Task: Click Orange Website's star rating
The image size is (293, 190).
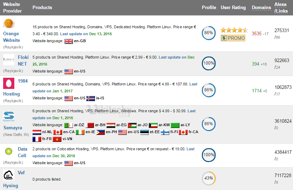Action: coord(234,30)
